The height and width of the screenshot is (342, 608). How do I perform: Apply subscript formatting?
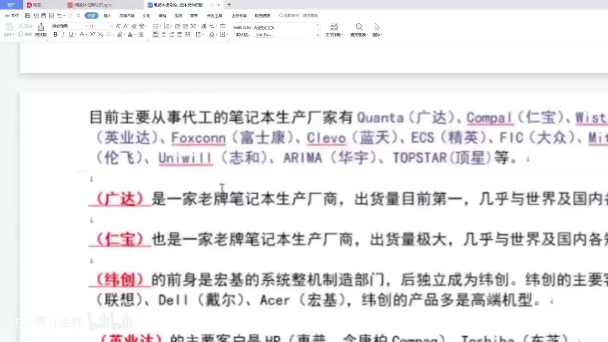coord(101,34)
